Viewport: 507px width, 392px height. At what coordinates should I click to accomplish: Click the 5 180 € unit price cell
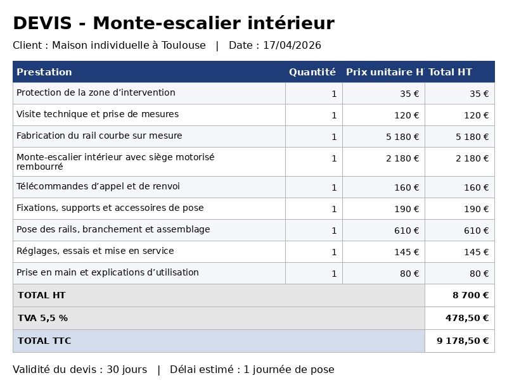[383, 137]
